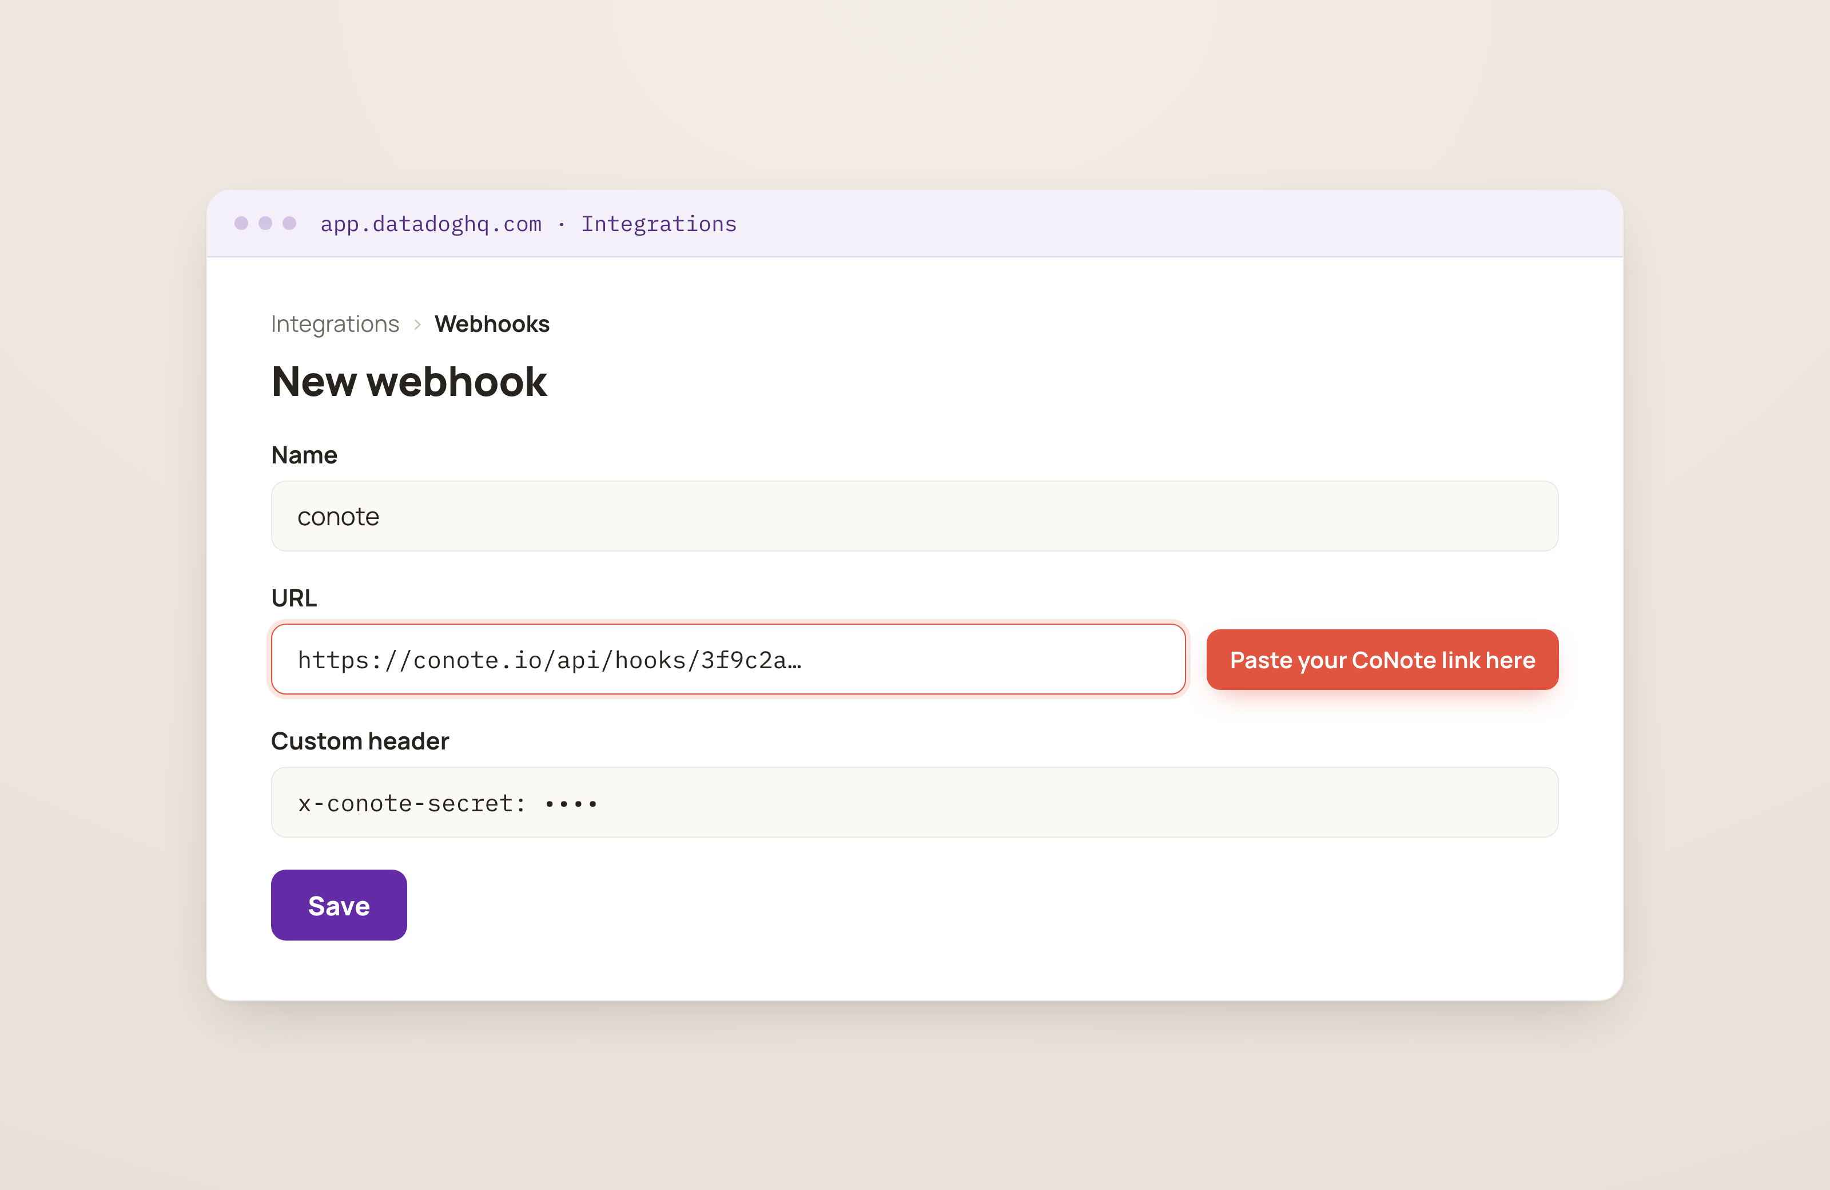Click the Name field label
The width and height of the screenshot is (1830, 1190).
(304, 455)
